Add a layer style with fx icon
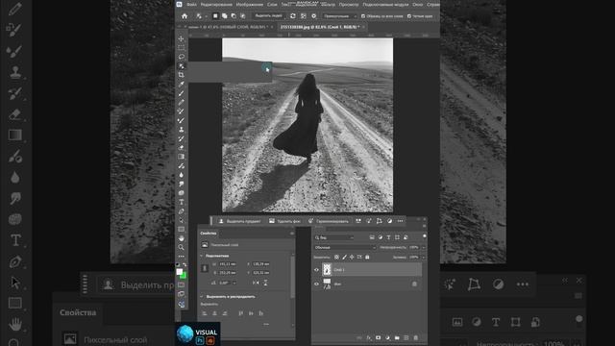Screen dimensions: 615x346 coord(369,337)
